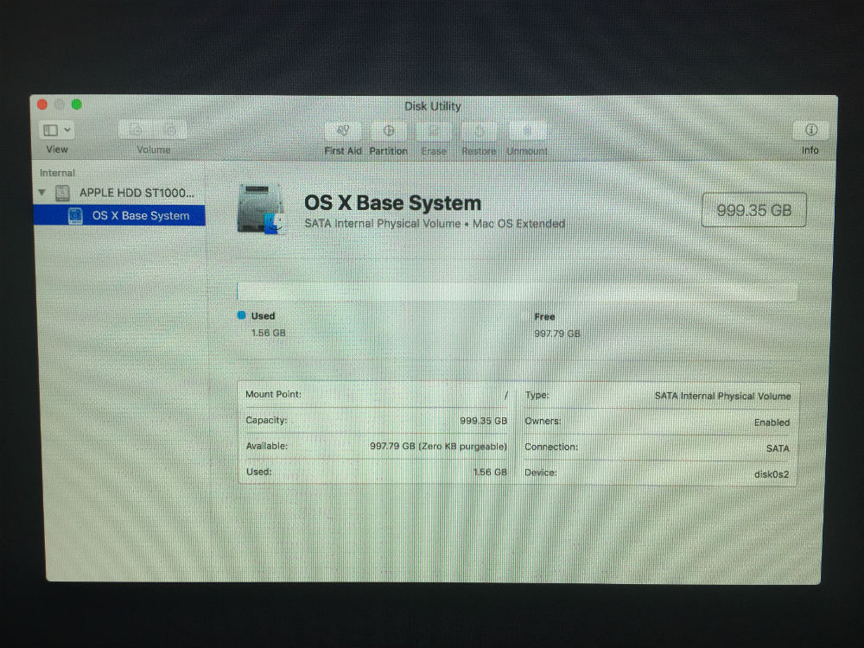Click the Free 997.79 GB legend value
The height and width of the screenshot is (648, 864).
point(557,334)
